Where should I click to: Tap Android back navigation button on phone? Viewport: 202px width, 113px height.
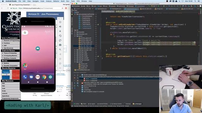[x=28, y=82]
